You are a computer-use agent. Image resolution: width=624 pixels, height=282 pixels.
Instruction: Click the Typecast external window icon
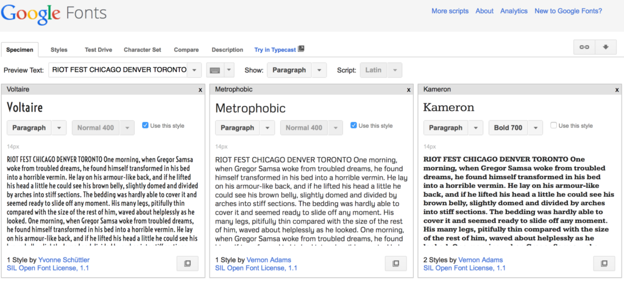click(x=301, y=49)
